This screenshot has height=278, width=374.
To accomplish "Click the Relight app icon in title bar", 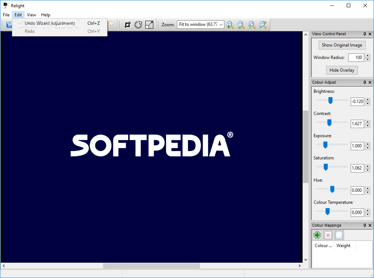I will pyautogui.click(x=6, y=5).
